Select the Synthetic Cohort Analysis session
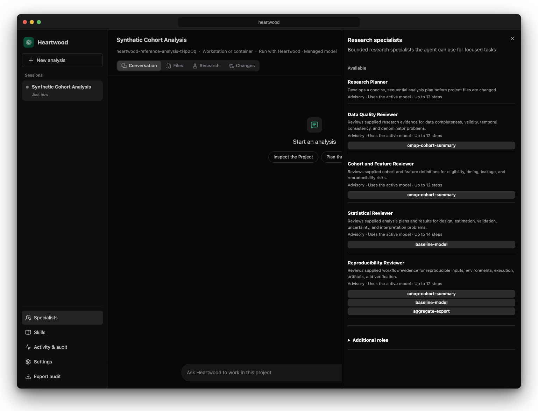The width and height of the screenshot is (538, 411). tap(62, 91)
